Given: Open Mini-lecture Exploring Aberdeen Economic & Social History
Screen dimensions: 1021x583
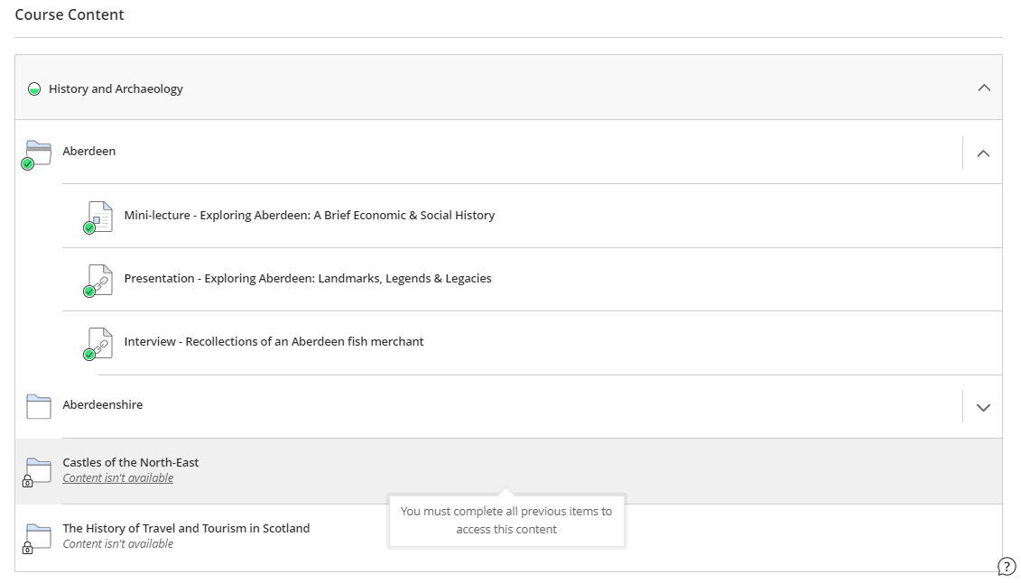Looking at the screenshot, I should [309, 216].
